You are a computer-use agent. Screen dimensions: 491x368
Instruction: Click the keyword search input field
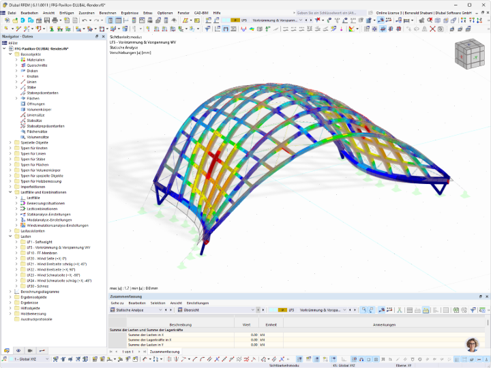(331, 13)
